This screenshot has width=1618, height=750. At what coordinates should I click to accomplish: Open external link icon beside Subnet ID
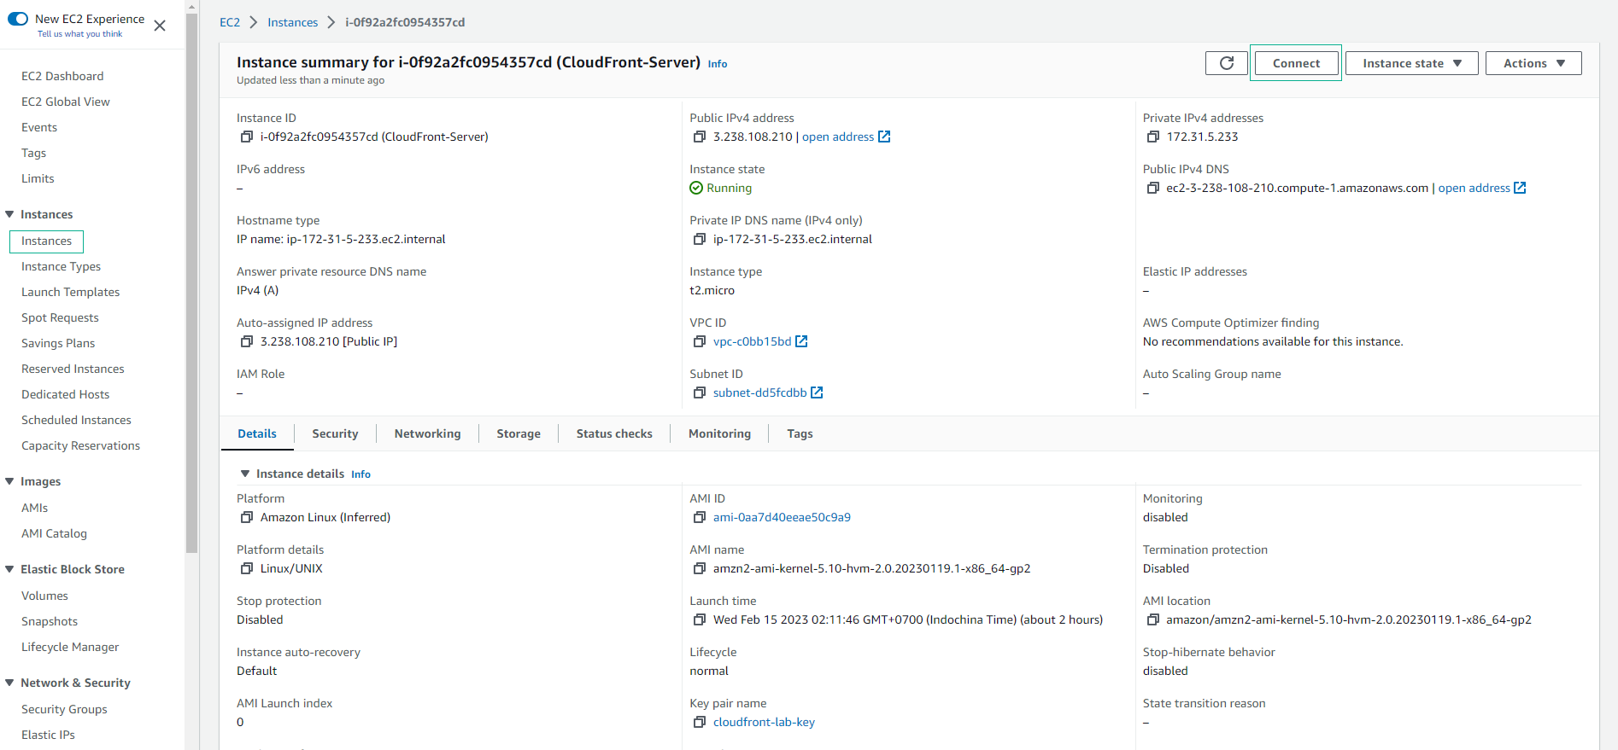[x=817, y=392]
